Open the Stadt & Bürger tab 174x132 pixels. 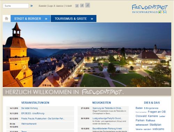click(x=31, y=18)
